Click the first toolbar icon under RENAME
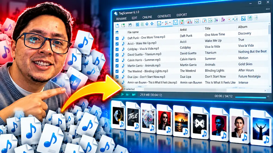The height and width of the screenshot is (153, 273). [117, 26]
